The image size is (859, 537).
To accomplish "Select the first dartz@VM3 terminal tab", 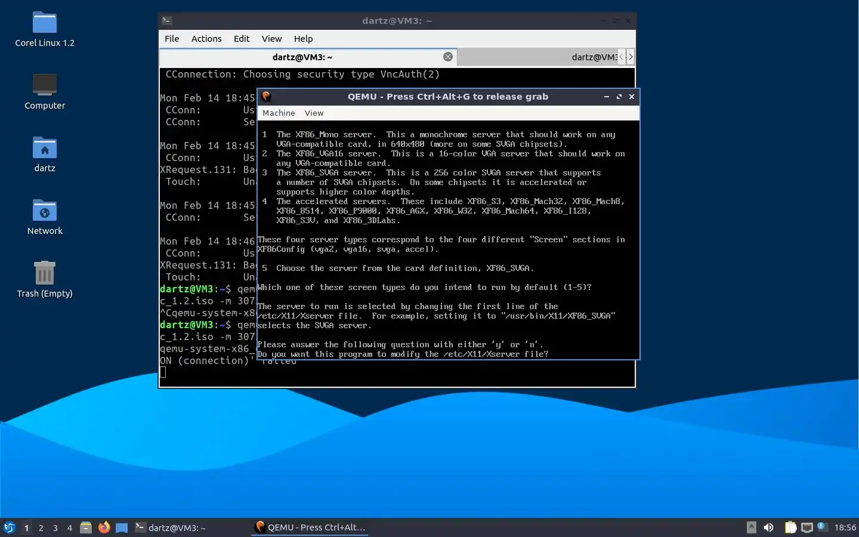I will point(308,57).
